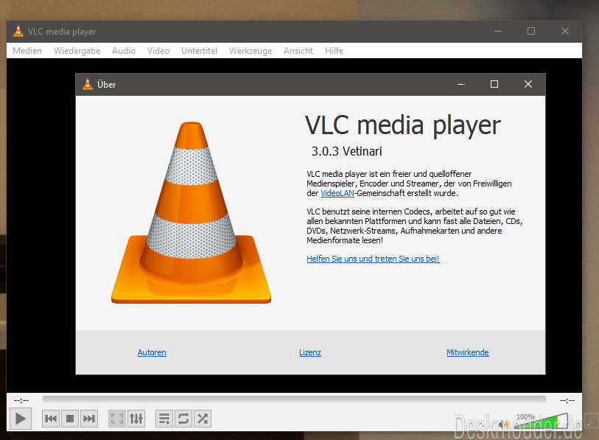Screen dimensions: 599x440
Task: Stop playback with the stop button
Action: pyautogui.click(x=70, y=419)
